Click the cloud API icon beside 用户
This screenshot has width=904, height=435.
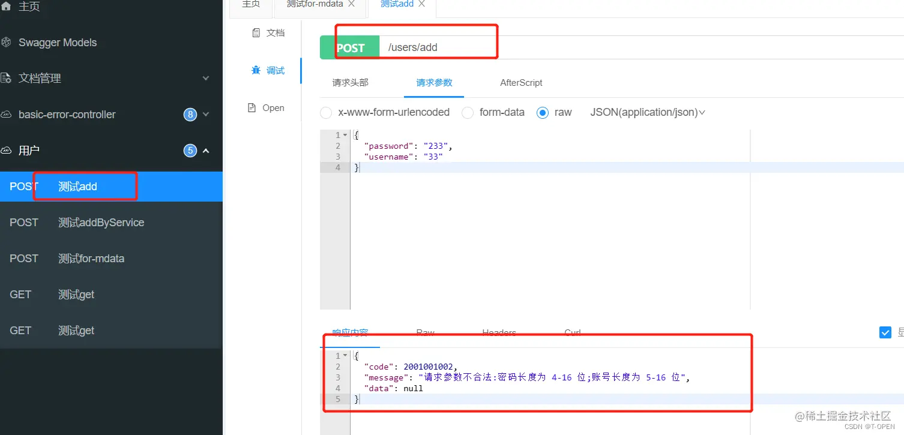coord(8,150)
